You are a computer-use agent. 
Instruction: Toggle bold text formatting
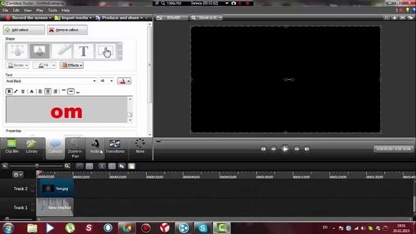[x=9, y=92]
